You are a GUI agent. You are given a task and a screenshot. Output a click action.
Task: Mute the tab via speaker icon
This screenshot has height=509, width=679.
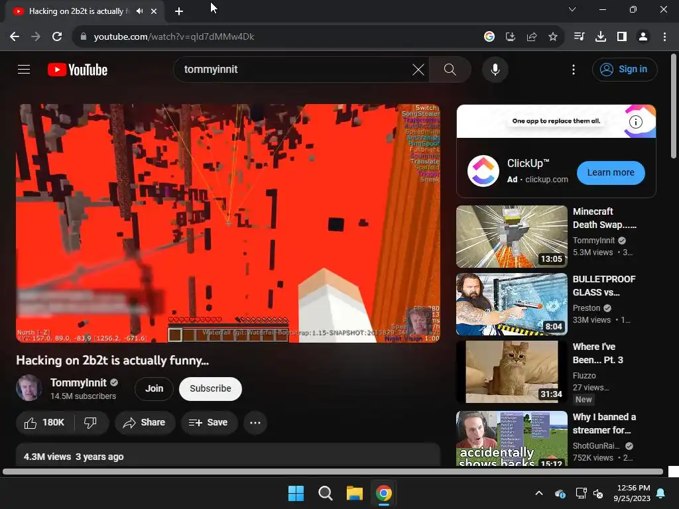pos(139,11)
